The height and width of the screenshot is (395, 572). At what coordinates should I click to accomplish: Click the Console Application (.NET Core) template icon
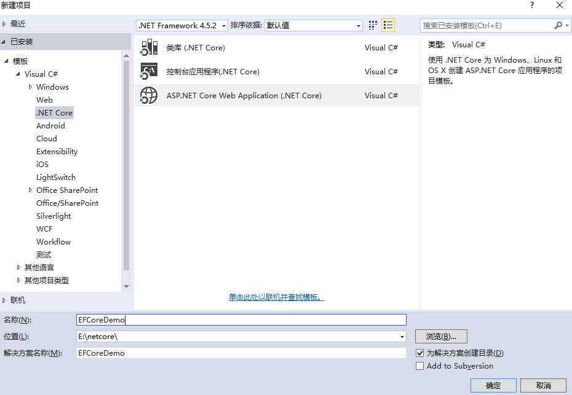(x=149, y=71)
